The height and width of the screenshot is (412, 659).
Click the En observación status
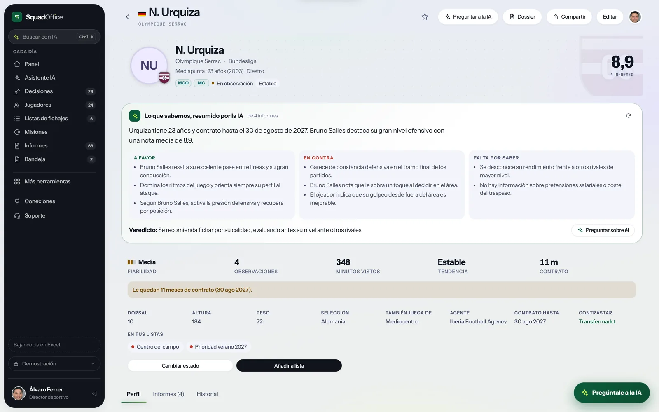tap(232, 84)
